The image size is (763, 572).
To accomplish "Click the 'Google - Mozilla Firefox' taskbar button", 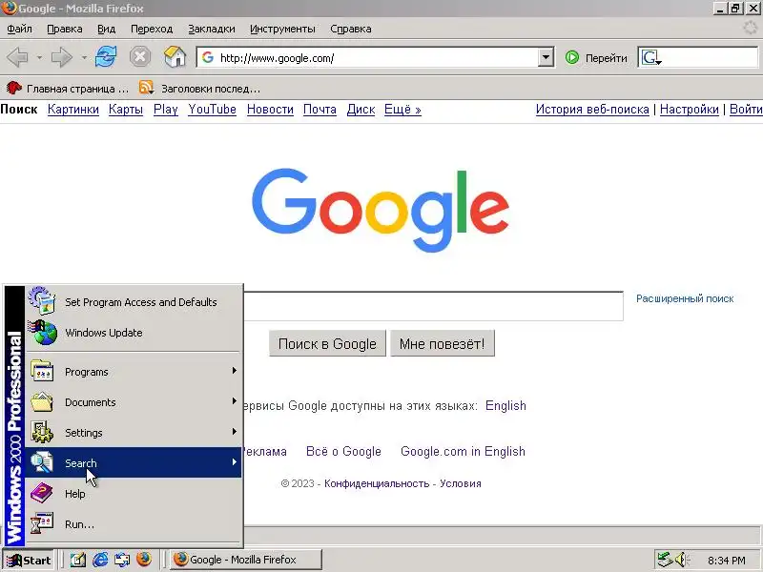I will (x=246, y=560).
